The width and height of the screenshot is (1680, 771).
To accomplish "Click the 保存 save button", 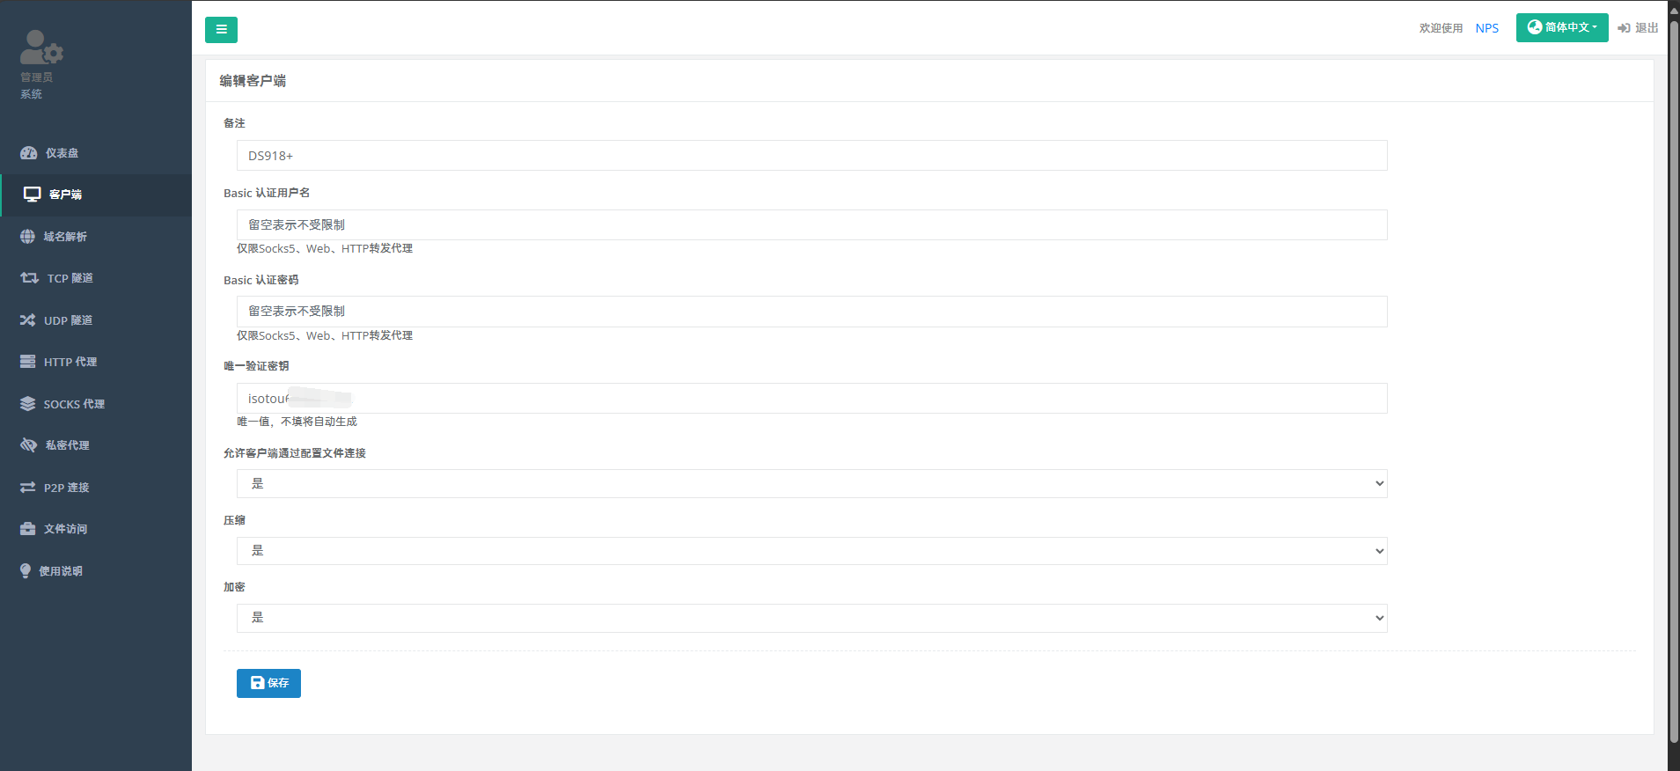I will pos(268,683).
